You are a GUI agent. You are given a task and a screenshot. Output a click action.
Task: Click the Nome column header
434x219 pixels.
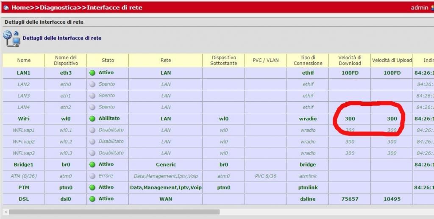(x=24, y=60)
